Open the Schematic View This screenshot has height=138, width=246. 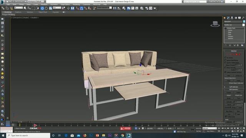pos(137,8)
